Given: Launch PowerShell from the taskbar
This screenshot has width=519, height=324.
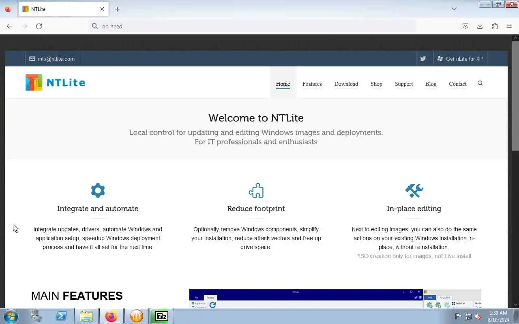Looking at the screenshot, I should tap(61, 316).
